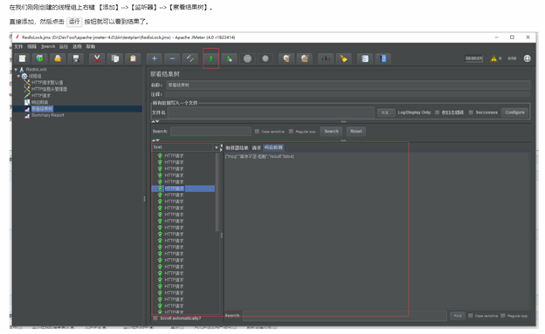Reset search with the broom icon
This screenshot has height=334, width=545.
click(344, 58)
